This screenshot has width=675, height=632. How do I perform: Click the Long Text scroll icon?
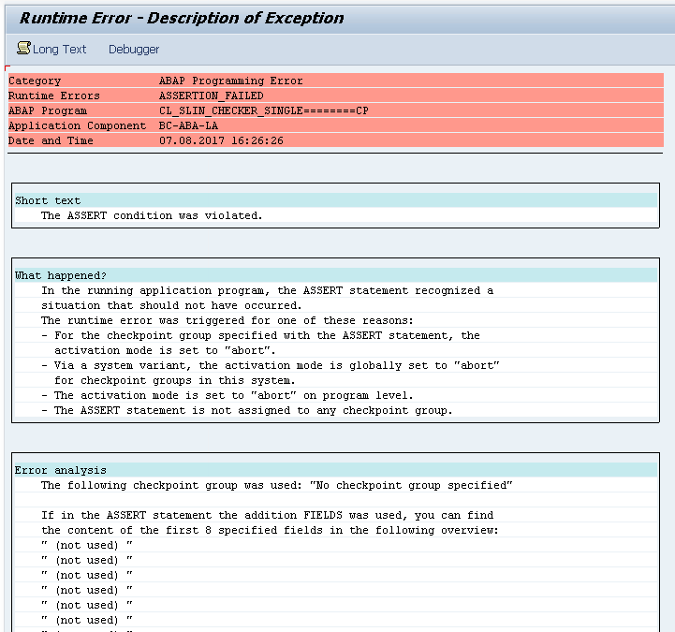click(23, 48)
